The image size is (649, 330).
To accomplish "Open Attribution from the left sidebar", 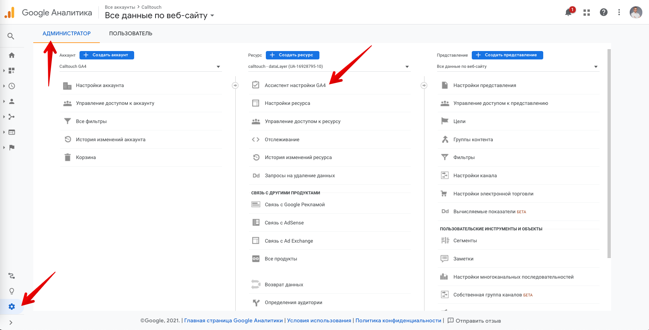I will (12, 276).
